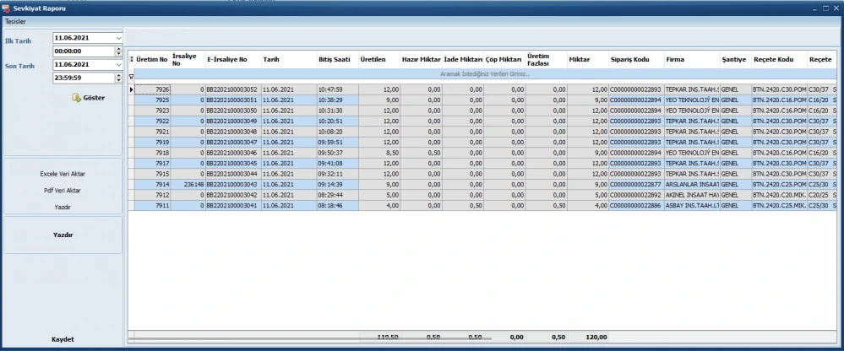
Task: Open the İlk Tarih date dropdown
Action: coord(118,38)
